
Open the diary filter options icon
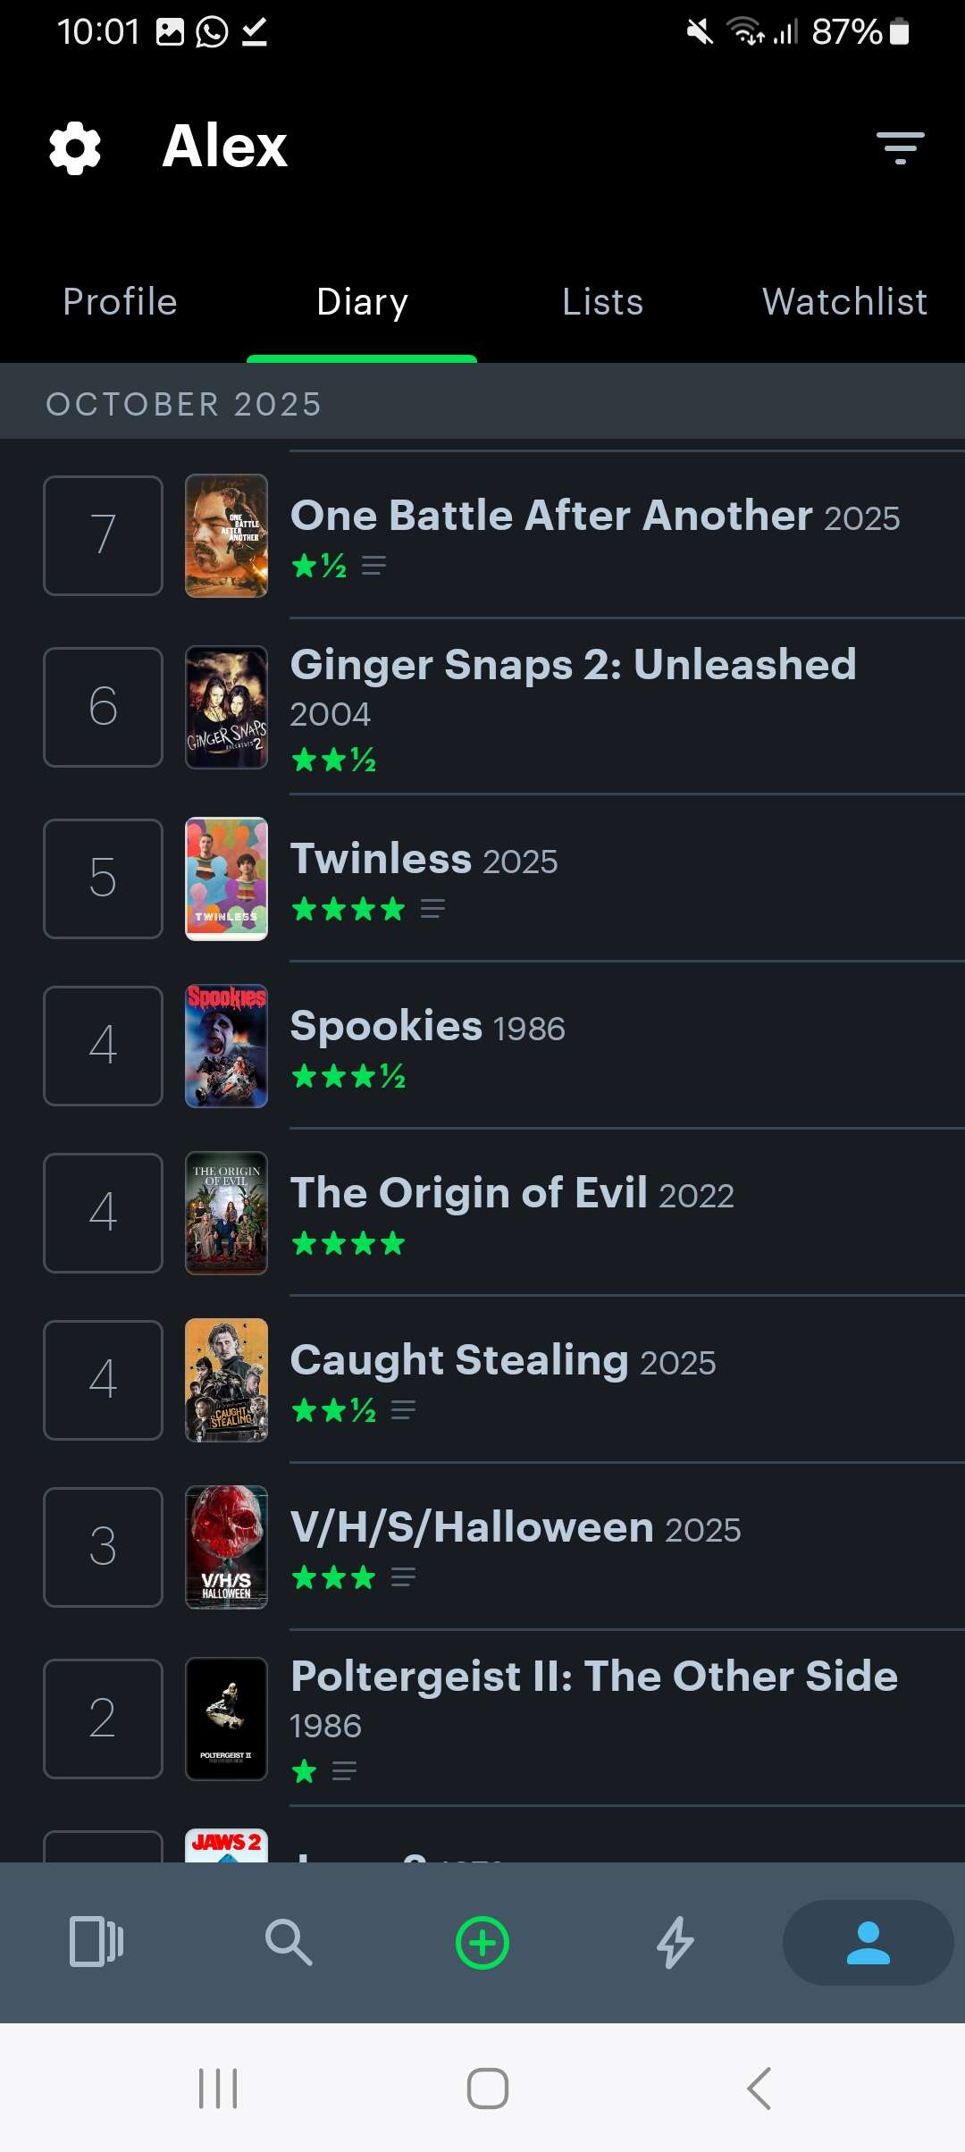point(900,147)
